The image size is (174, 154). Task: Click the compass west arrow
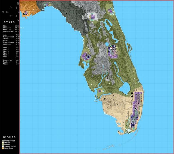coord(8,12)
